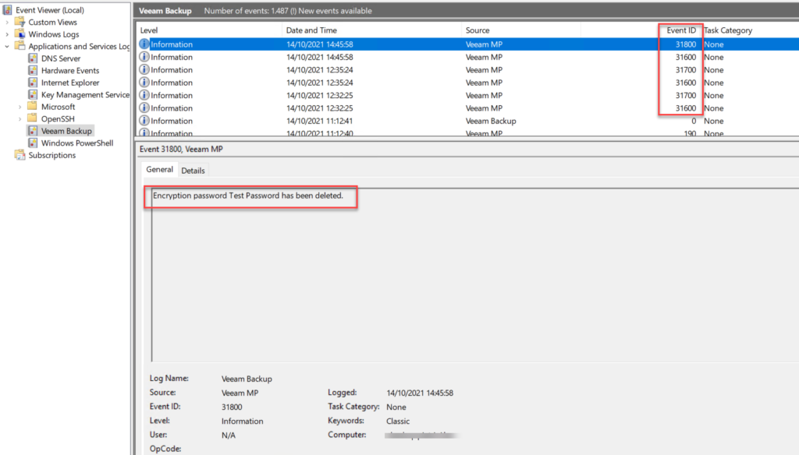Click the "14/10/2021 11:12:41" date cell
Viewport: 799px width, 455px height.
pyautogui.click(x=319, y=121)
